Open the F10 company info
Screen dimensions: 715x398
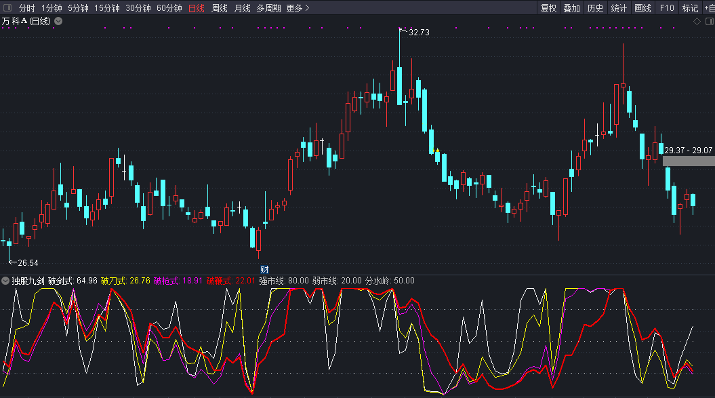coord(667,8)
